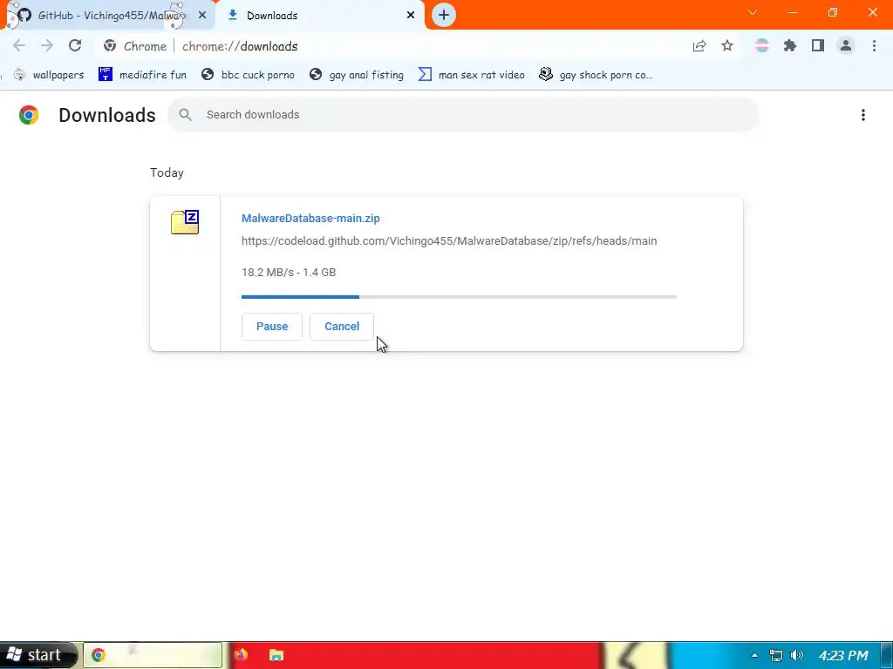Click the Chrome site info chip
The image size is (893, 669).
(x=135, y=46)
